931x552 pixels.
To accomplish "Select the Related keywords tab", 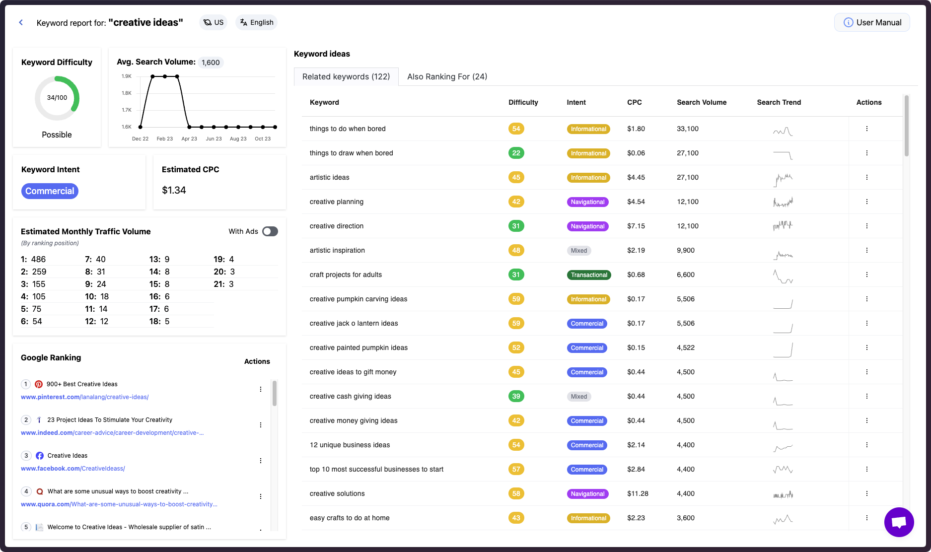I will [x=346, y=76].
